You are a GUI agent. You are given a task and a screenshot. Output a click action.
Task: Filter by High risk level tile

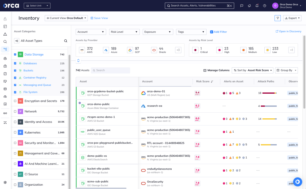(x=223, y=50)
